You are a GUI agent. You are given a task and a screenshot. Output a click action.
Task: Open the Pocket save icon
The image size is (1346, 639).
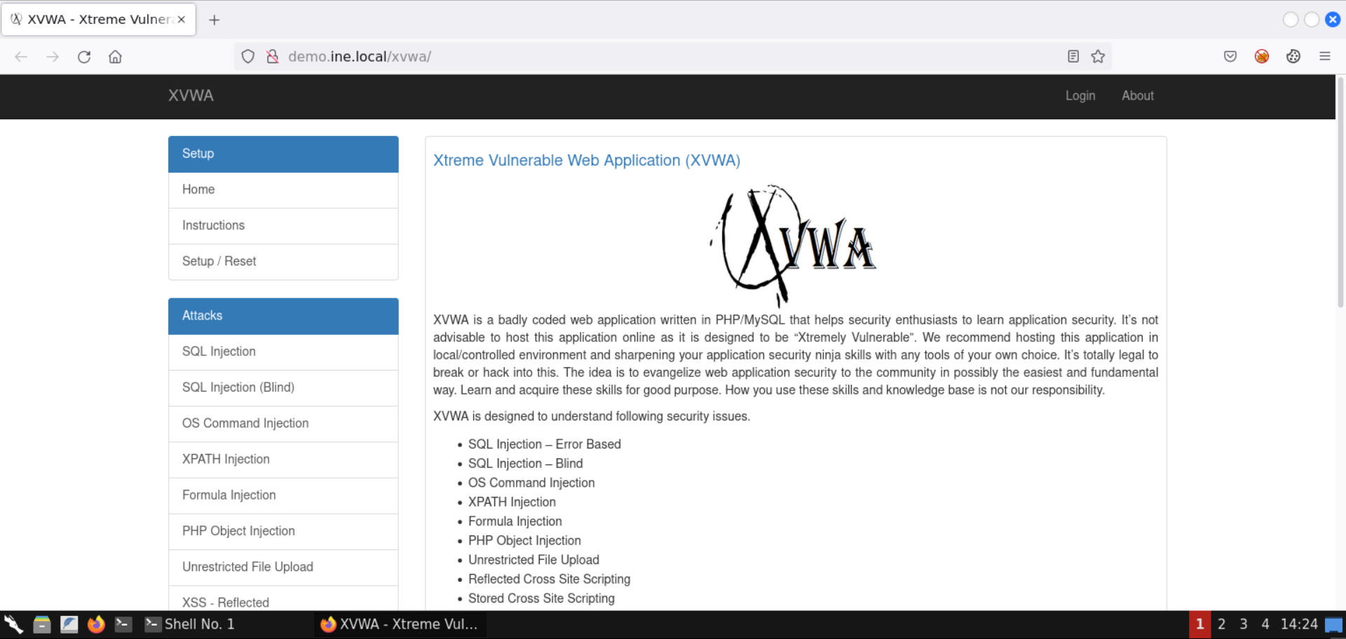(1230, 57)
